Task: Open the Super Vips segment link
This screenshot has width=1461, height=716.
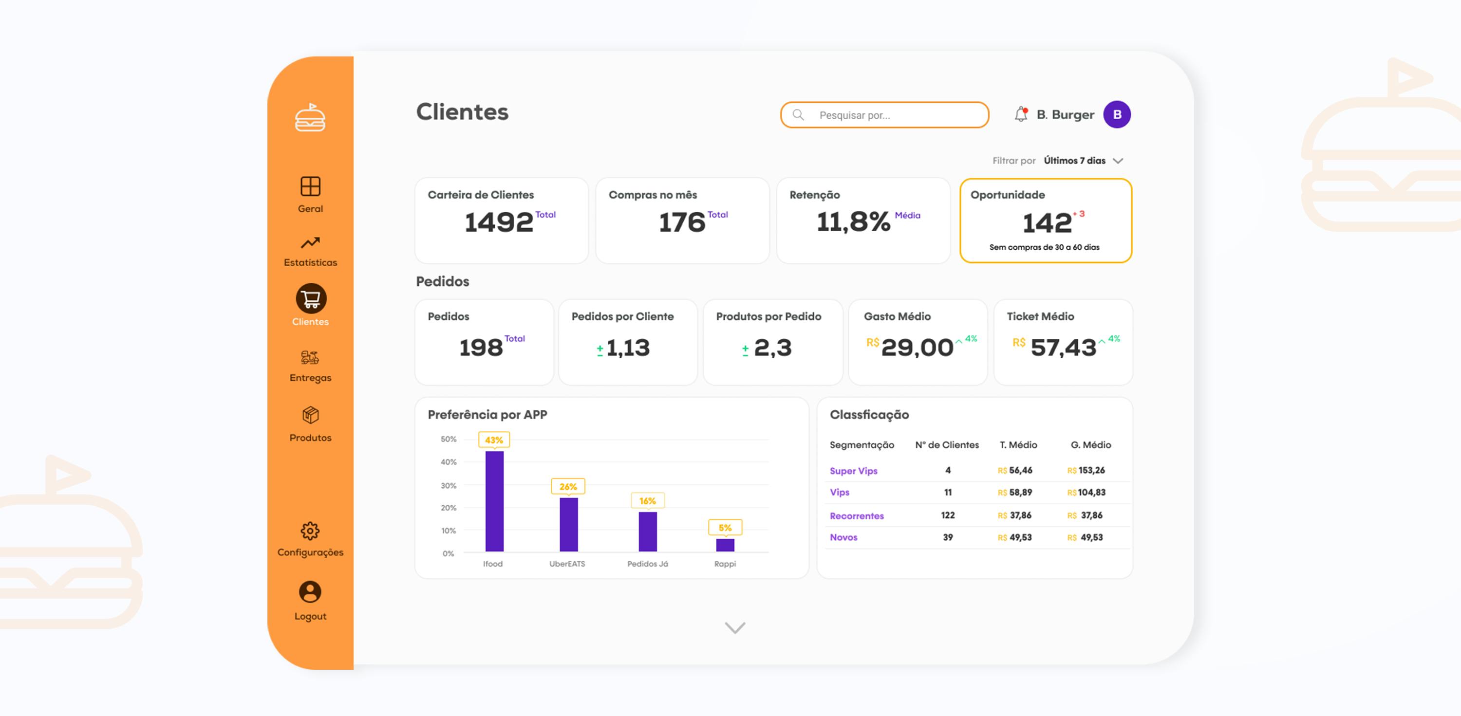Action: [854, 471]
